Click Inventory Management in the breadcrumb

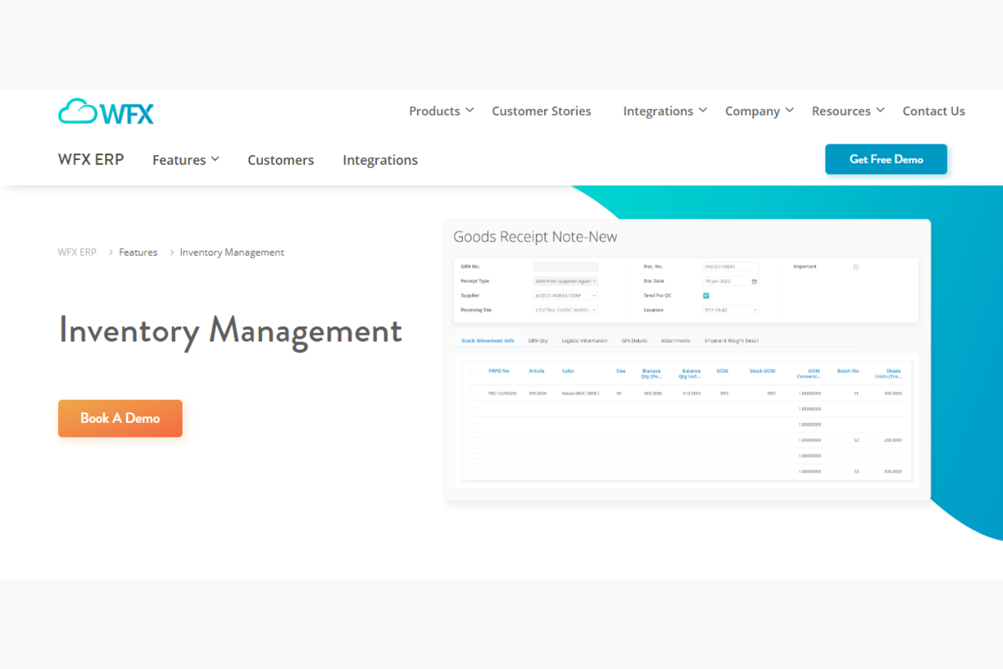(232, 252)
